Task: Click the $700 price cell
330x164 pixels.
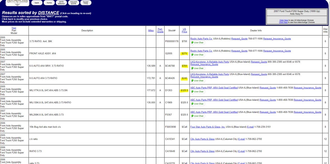Action: (x=184, y=41)
